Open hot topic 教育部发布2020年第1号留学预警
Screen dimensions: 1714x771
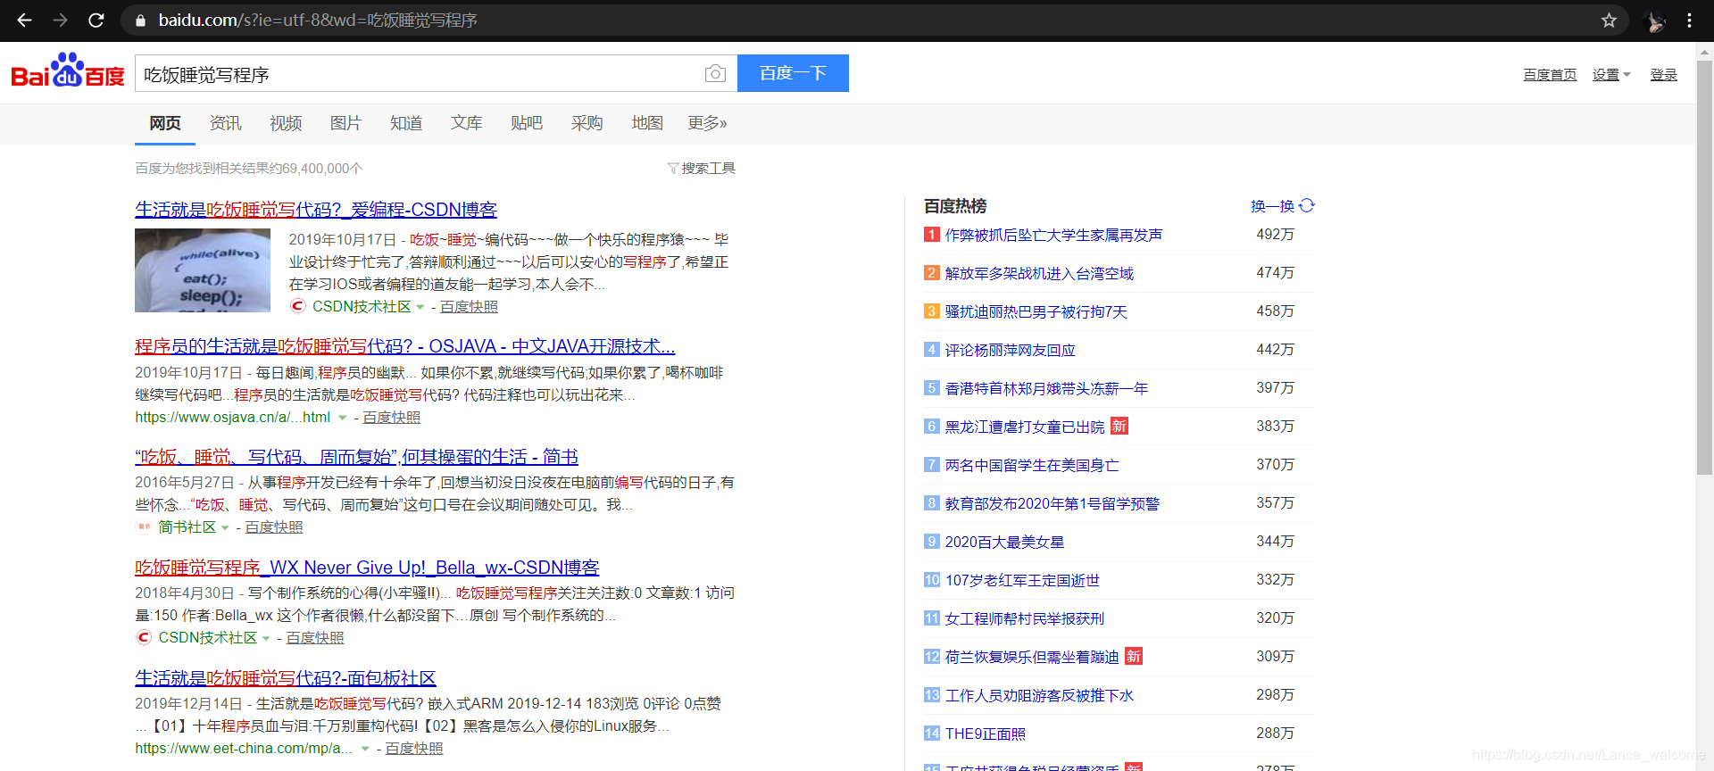[1053, 503]
